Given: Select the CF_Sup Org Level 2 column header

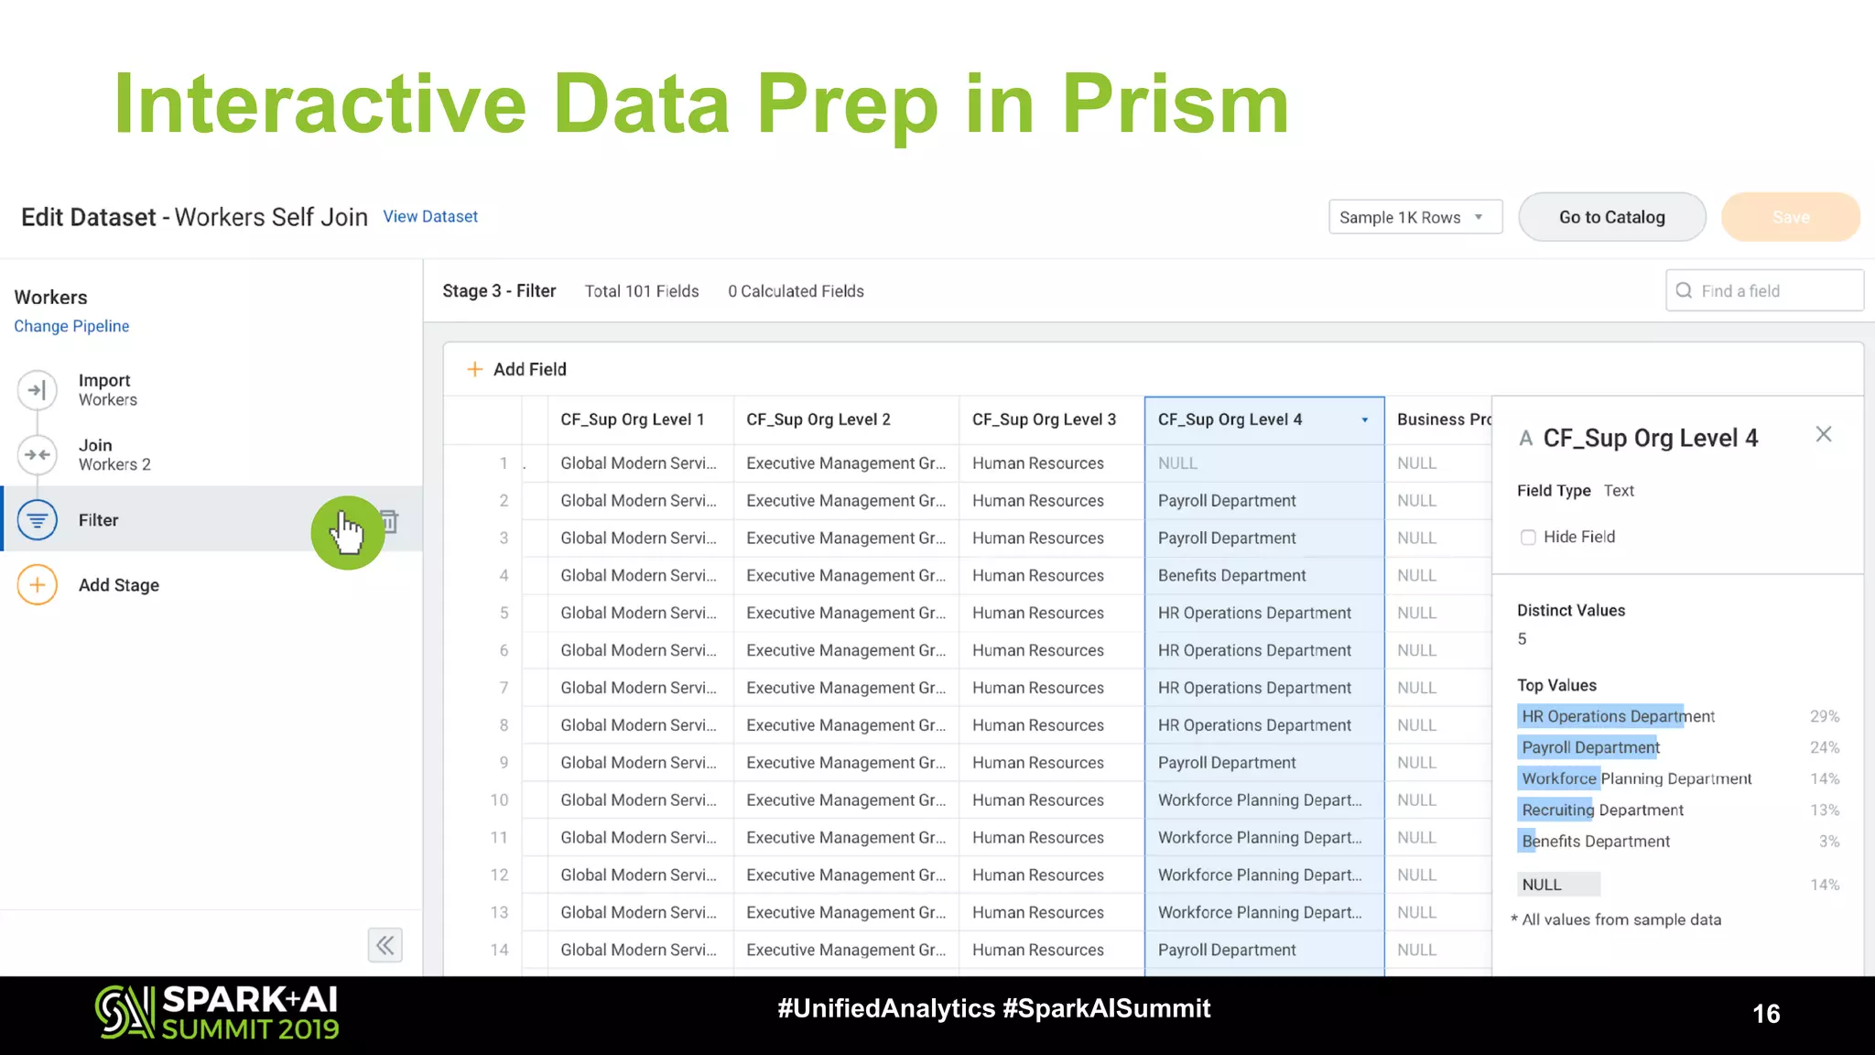Looking at the screenshot, I should tap(846, 419).
